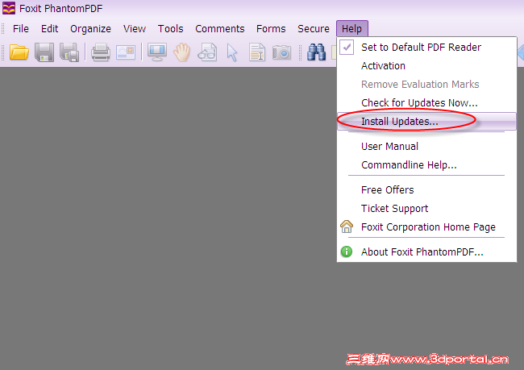
Task: Click the glasses read mode icon
Action: point(207,52)
